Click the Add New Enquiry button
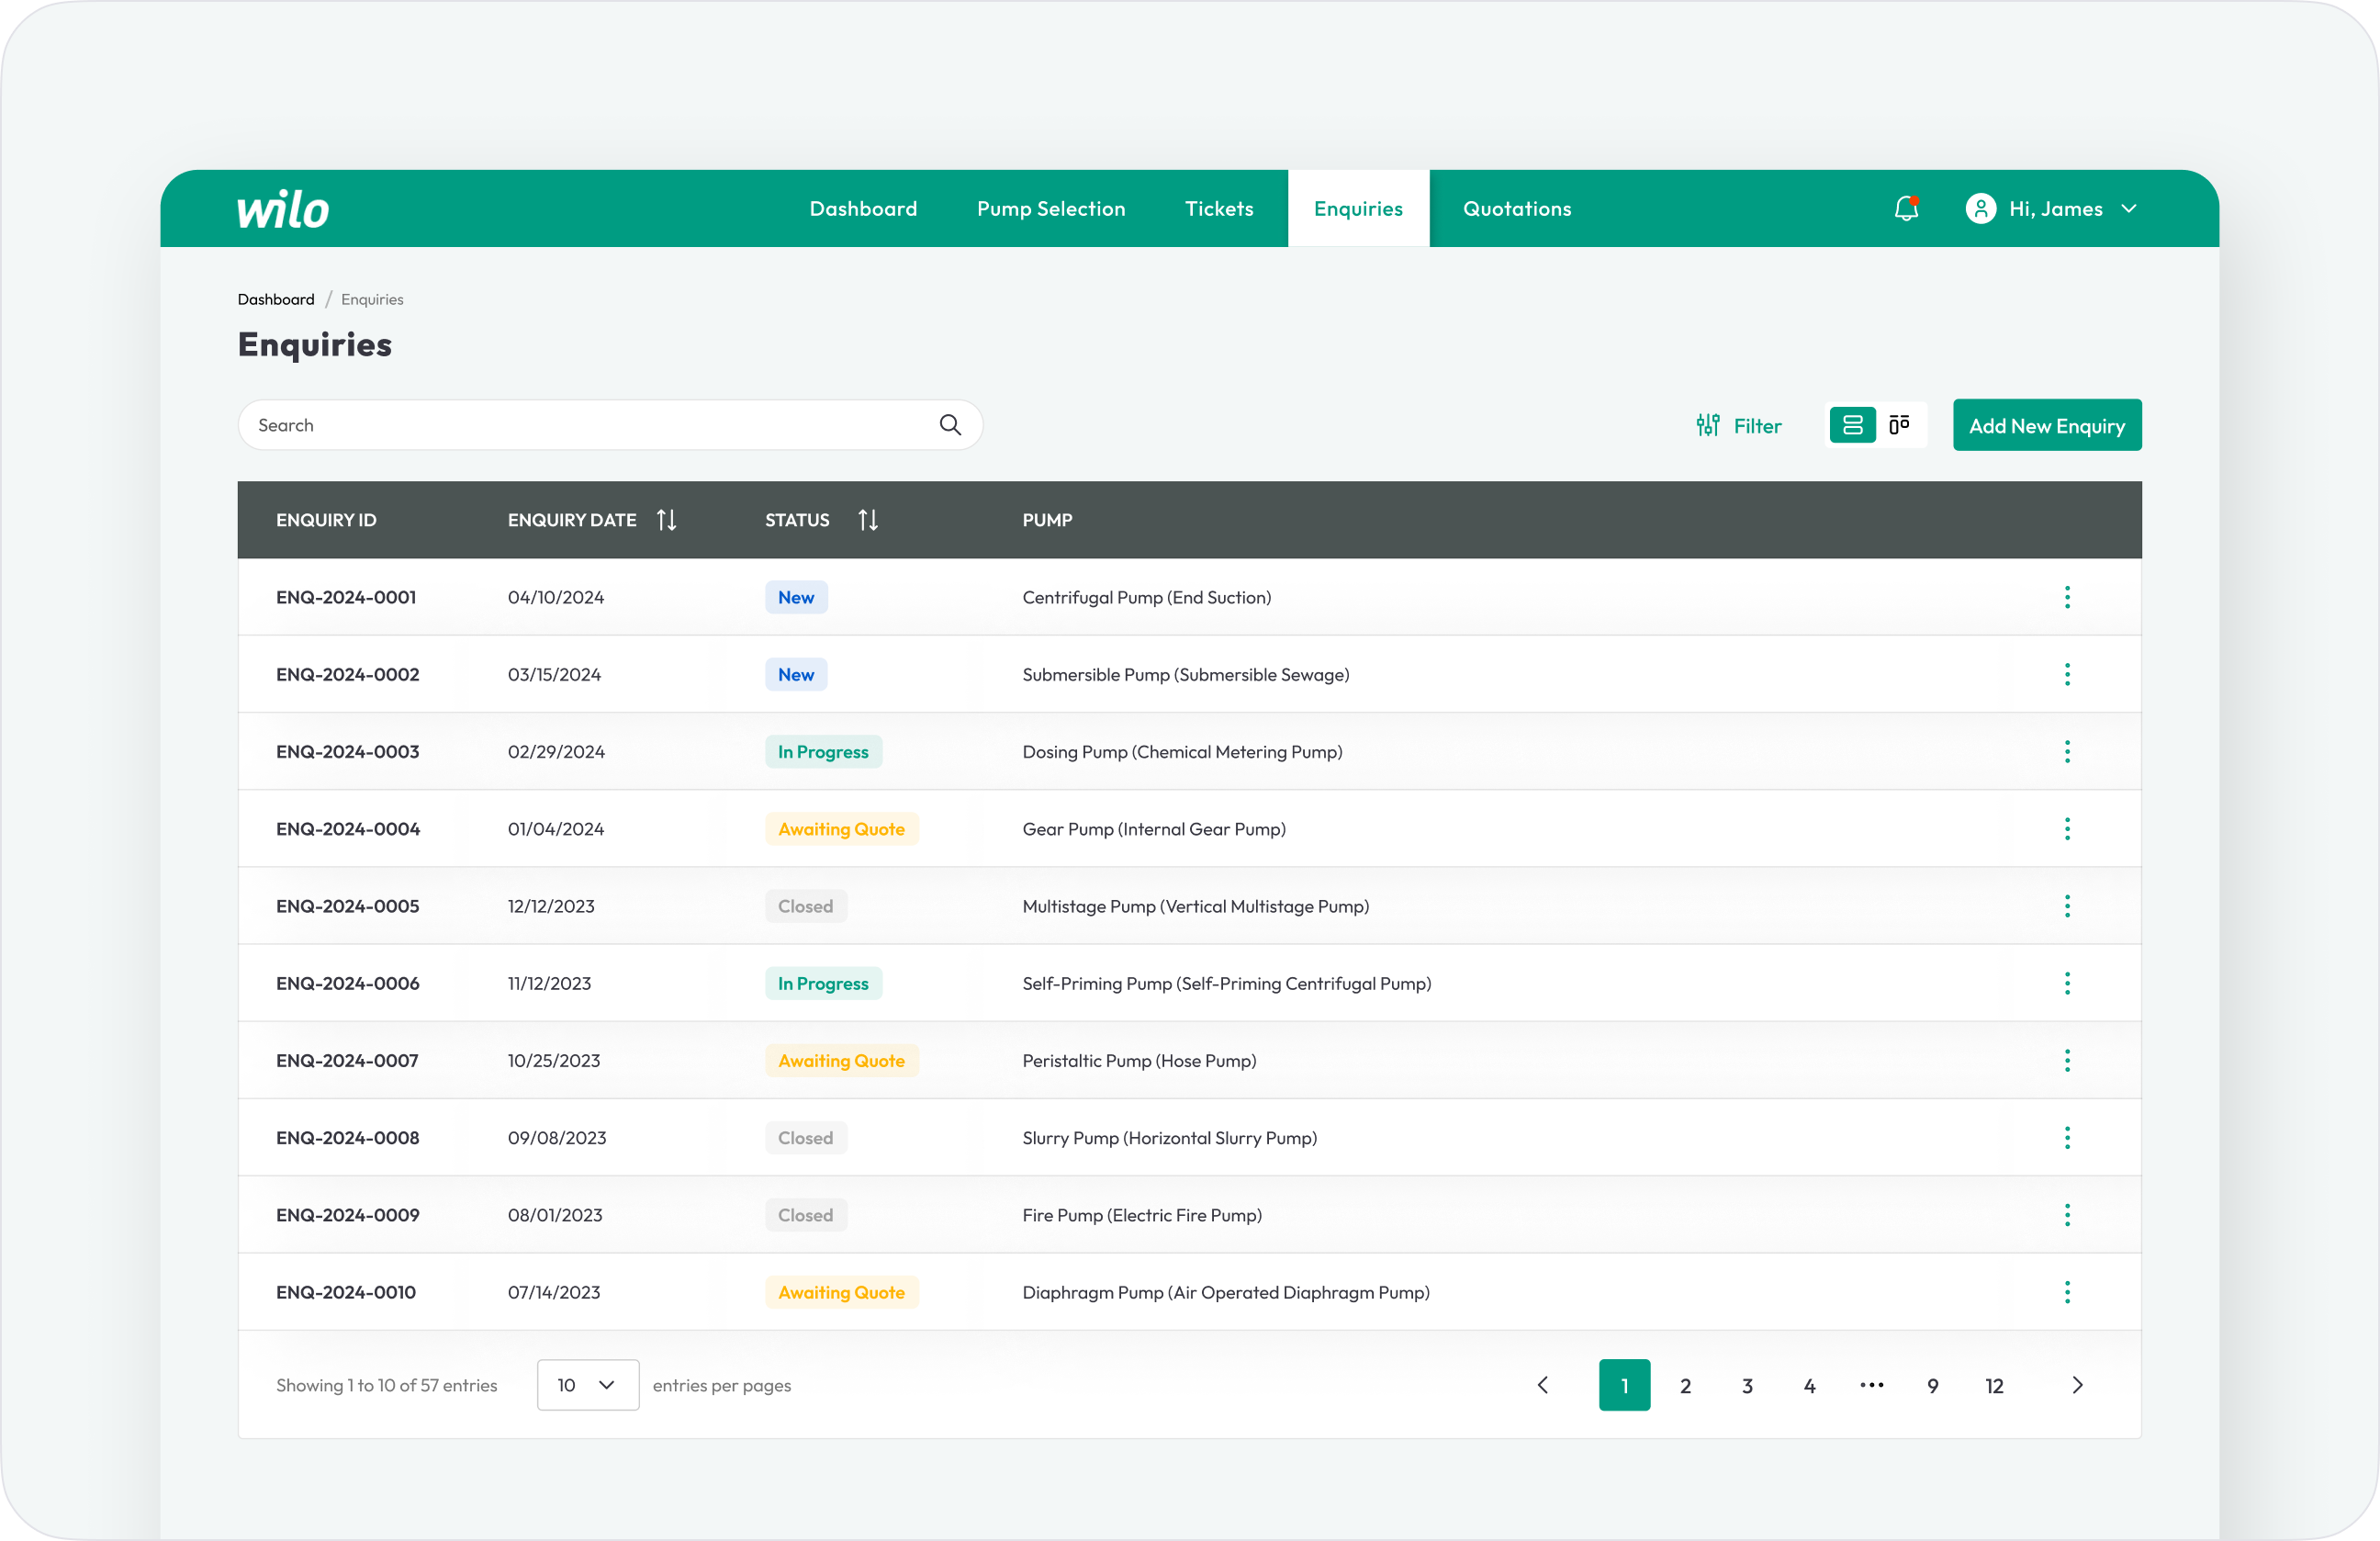The height and width of the screenshot is (1541, 2380). pyautogui.click(x=2046, y=426)
